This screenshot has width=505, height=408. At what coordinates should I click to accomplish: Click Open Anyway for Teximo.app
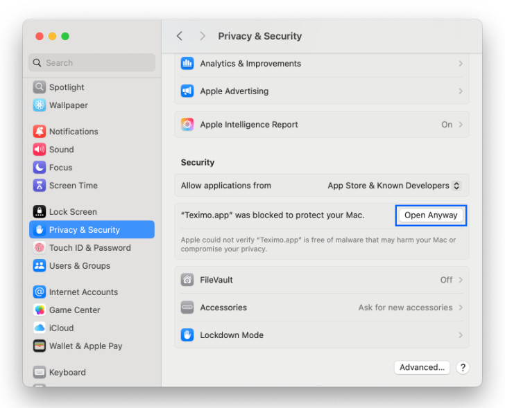[x=431, y=215]
